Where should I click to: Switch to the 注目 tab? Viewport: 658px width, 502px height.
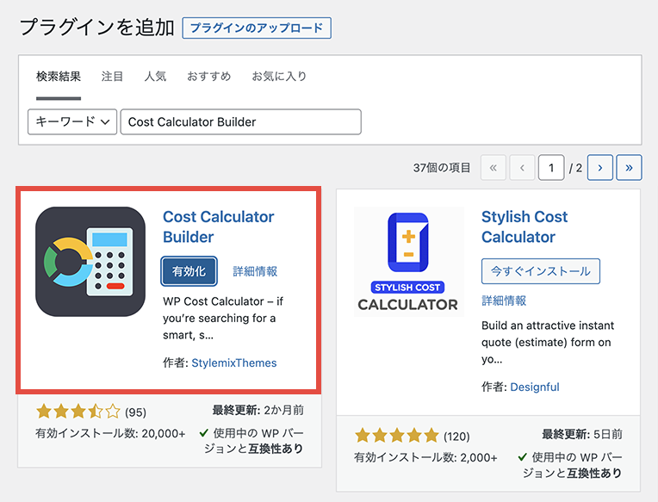tap(112, 77)
